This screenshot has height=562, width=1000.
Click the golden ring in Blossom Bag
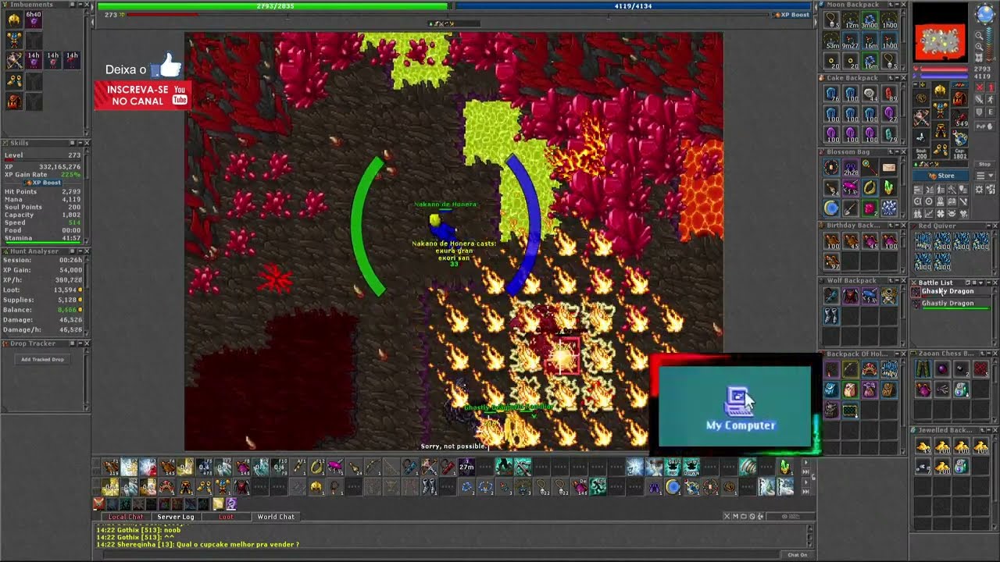click(870, 188)
